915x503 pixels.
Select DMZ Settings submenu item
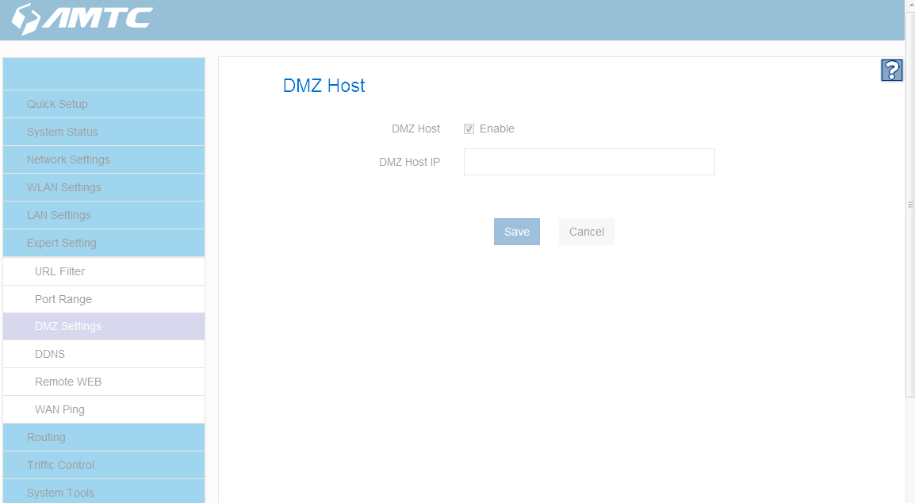click(x=104, y=327)
